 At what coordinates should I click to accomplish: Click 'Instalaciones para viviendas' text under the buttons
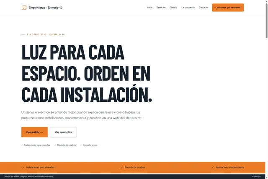[x=37, y=145]
